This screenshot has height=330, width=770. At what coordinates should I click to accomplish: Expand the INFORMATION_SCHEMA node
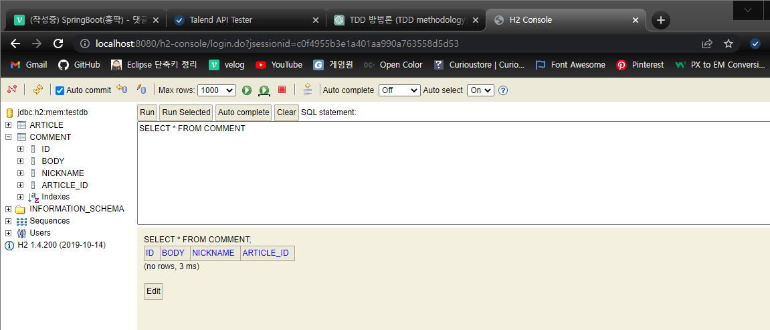pos(8,210)
